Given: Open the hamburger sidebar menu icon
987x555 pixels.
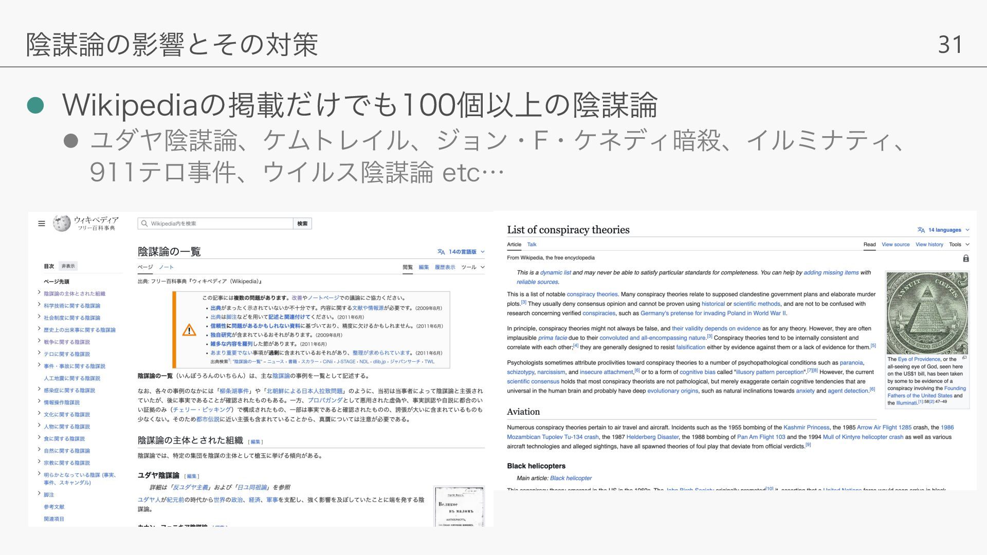Looking at the screenshot, I should tap(42, 224).
